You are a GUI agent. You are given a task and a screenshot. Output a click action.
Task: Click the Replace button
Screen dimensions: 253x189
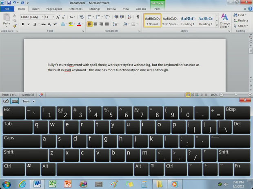point(241,20)
